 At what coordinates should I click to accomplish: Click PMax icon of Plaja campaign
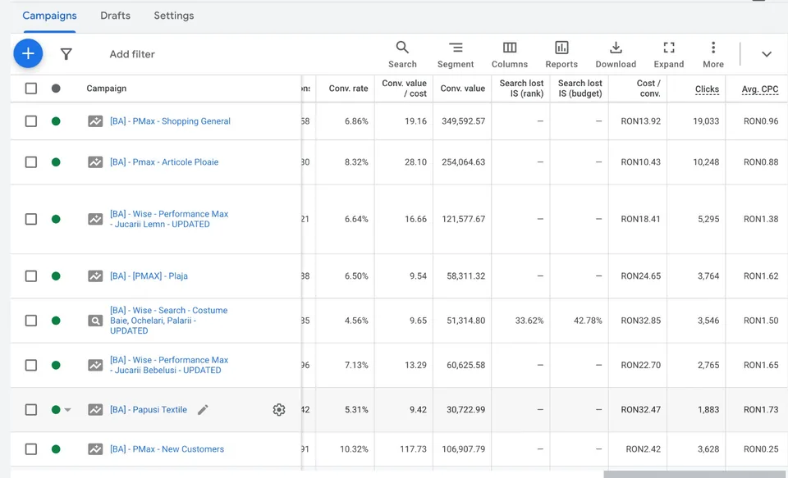(x=95, y=276)
